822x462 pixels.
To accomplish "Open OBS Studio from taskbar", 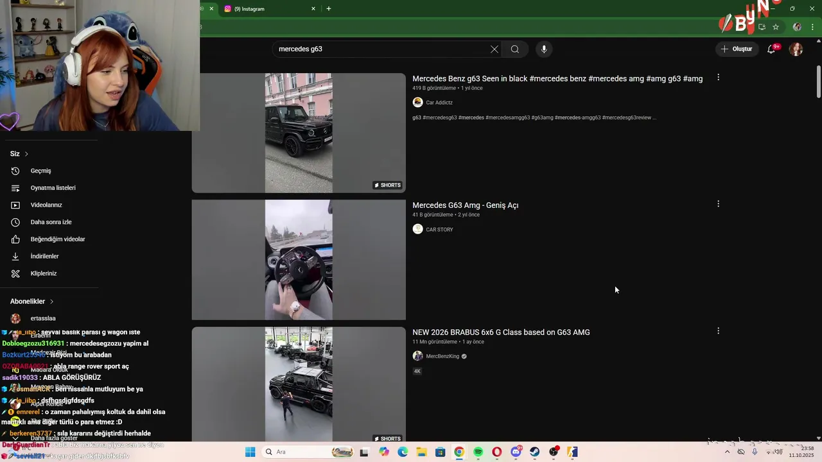I will tap(554, 452).
